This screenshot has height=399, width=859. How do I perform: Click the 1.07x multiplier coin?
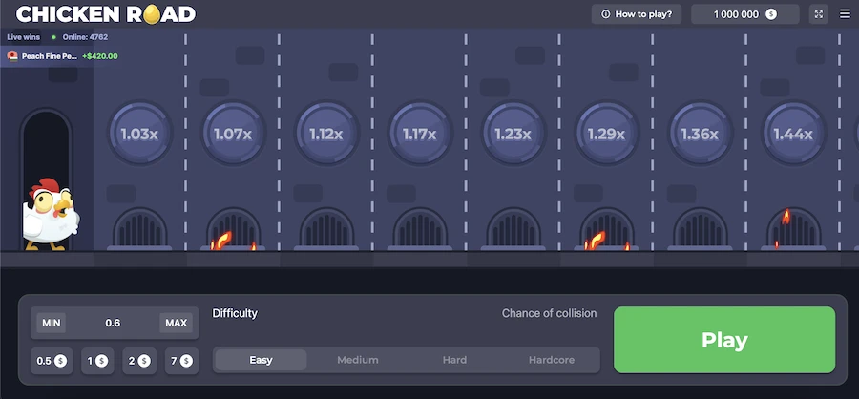(x=233, y=134)
